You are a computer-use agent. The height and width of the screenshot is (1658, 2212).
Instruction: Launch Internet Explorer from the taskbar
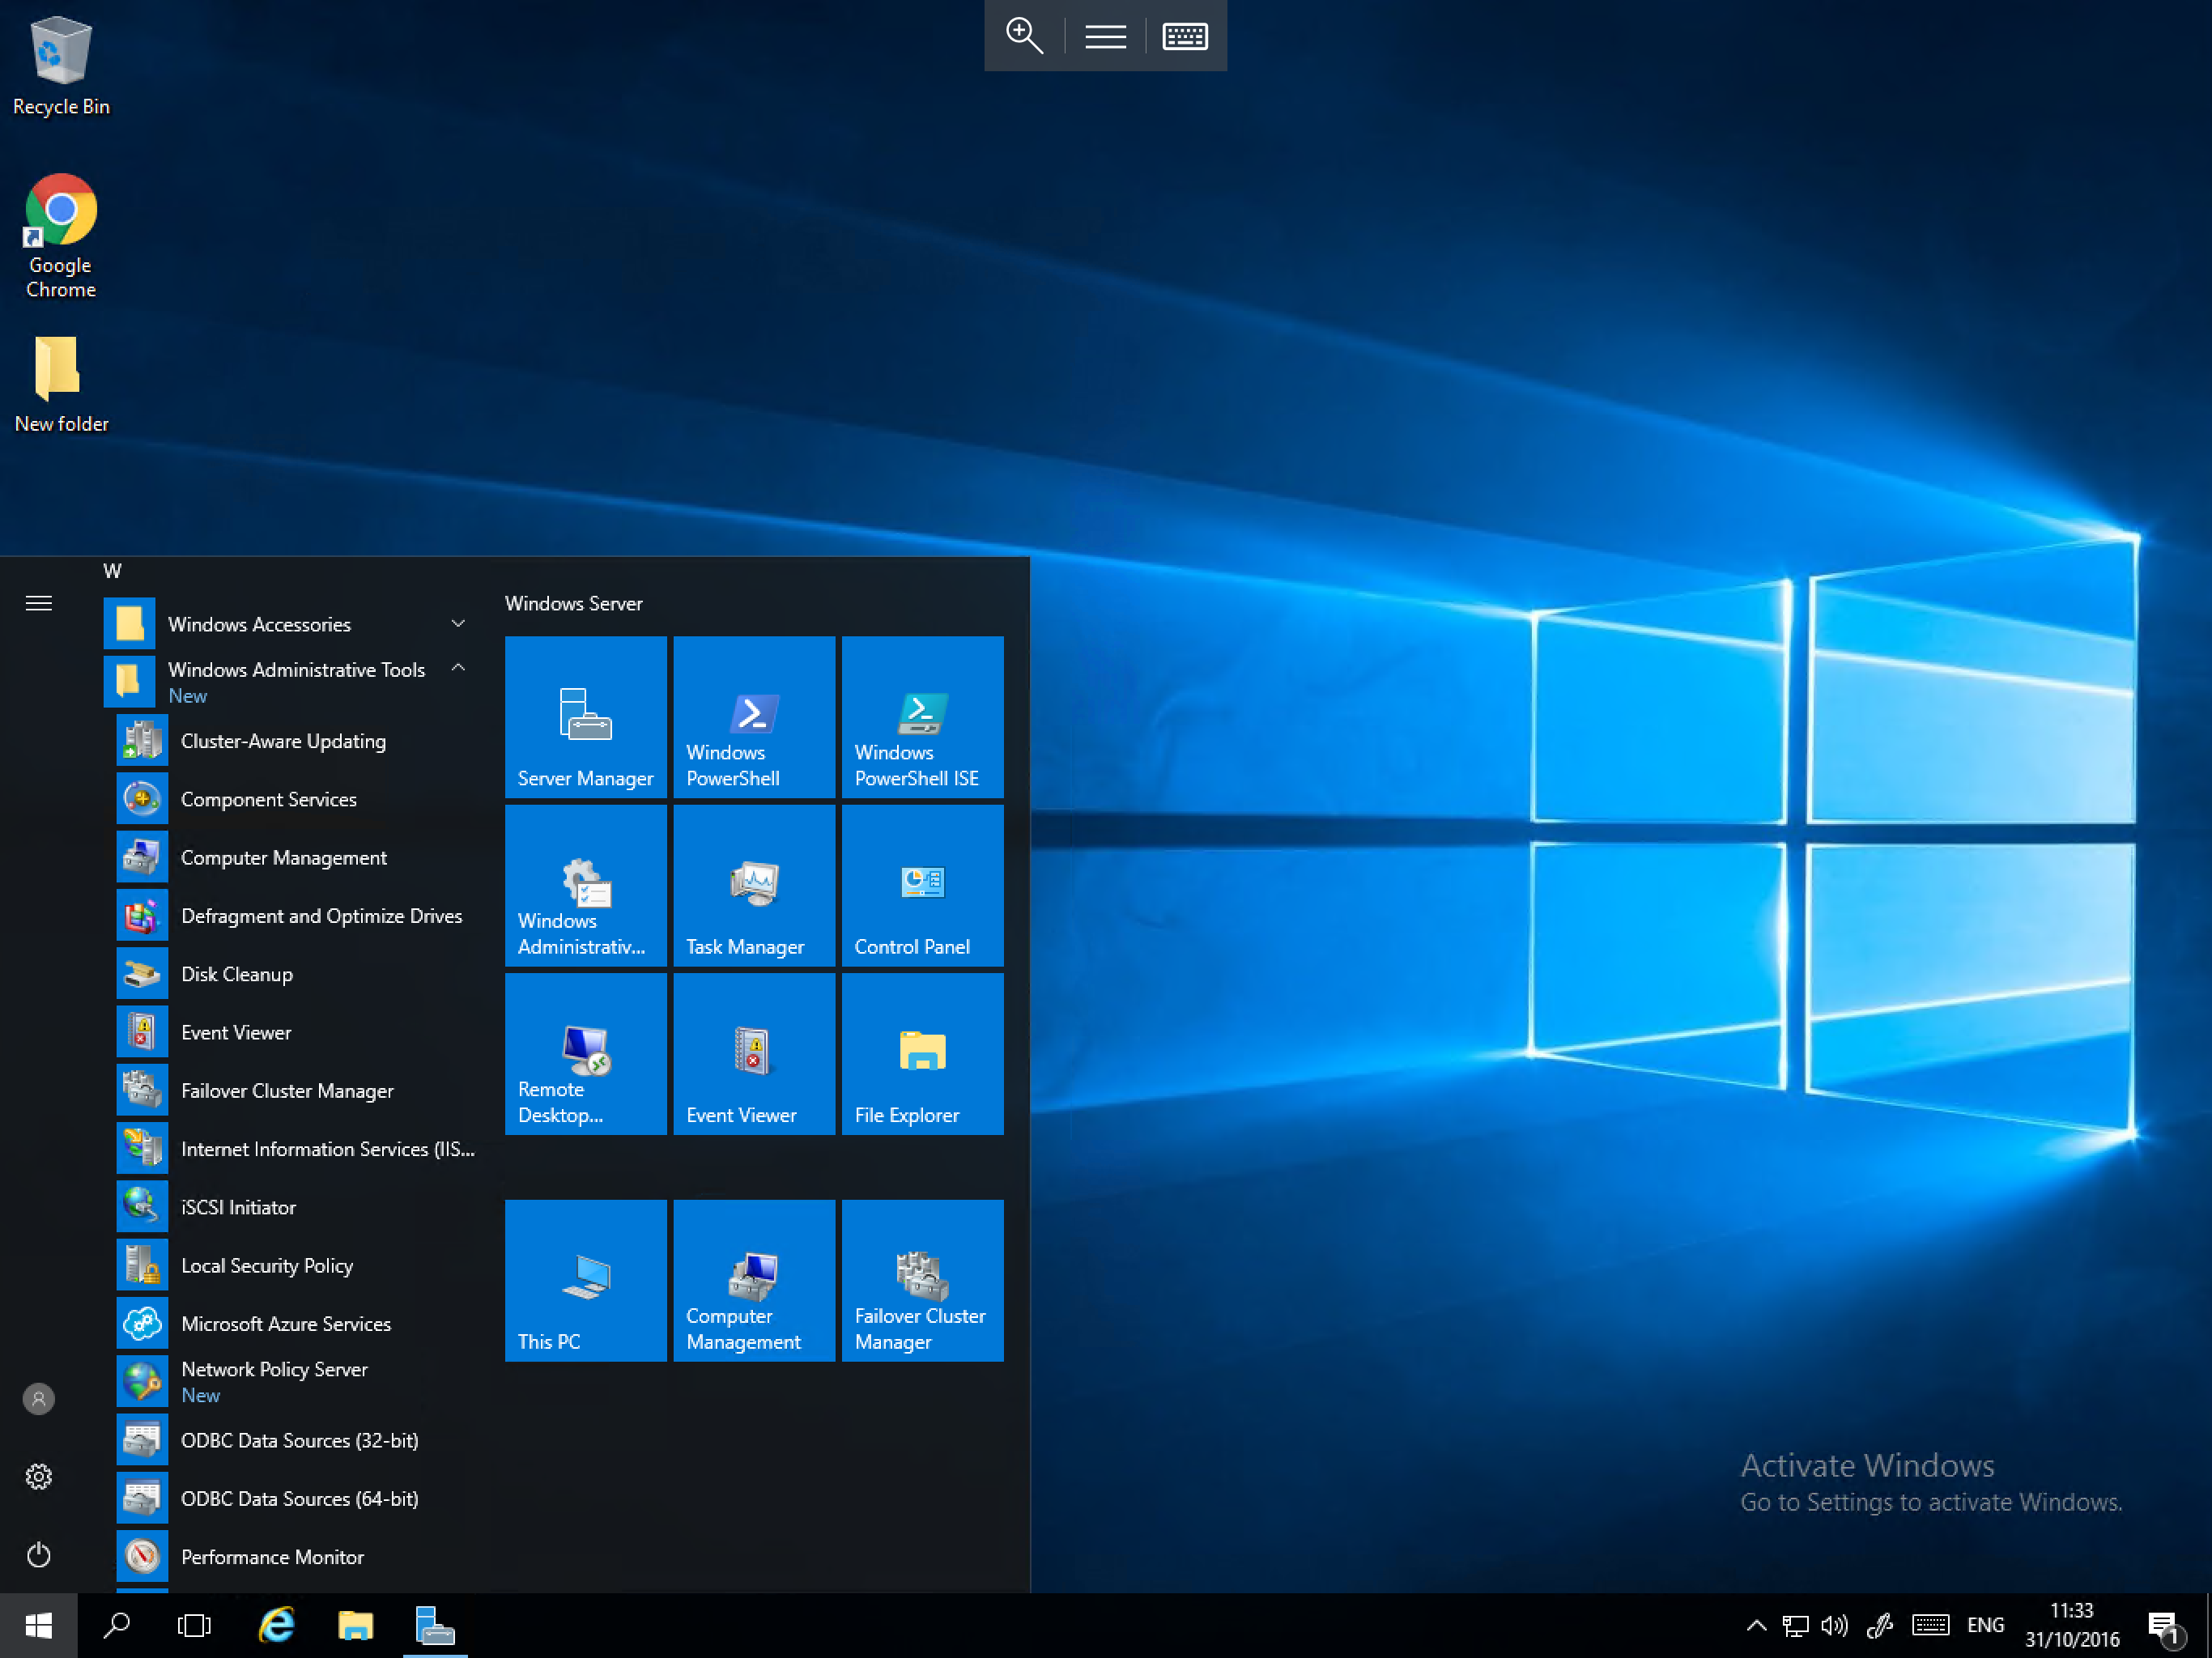pos(276,1626)
